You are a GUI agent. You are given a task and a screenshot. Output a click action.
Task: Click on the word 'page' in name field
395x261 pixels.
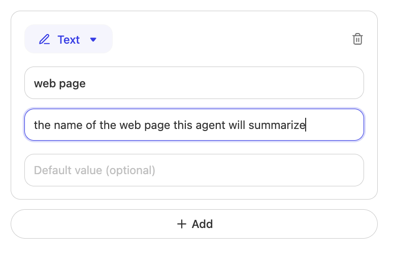coord(72,83)
